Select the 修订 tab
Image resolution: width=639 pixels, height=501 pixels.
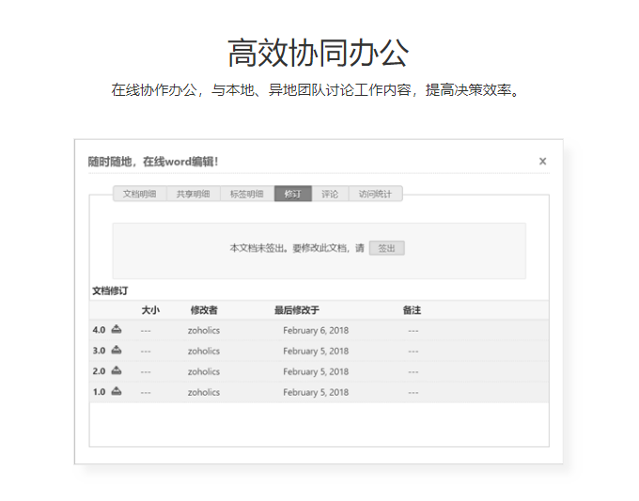(x=293, y=194)
